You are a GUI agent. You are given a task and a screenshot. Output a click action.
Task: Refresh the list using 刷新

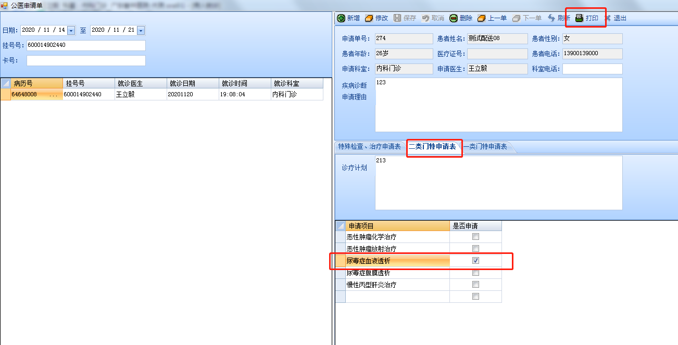click(559, 18)
